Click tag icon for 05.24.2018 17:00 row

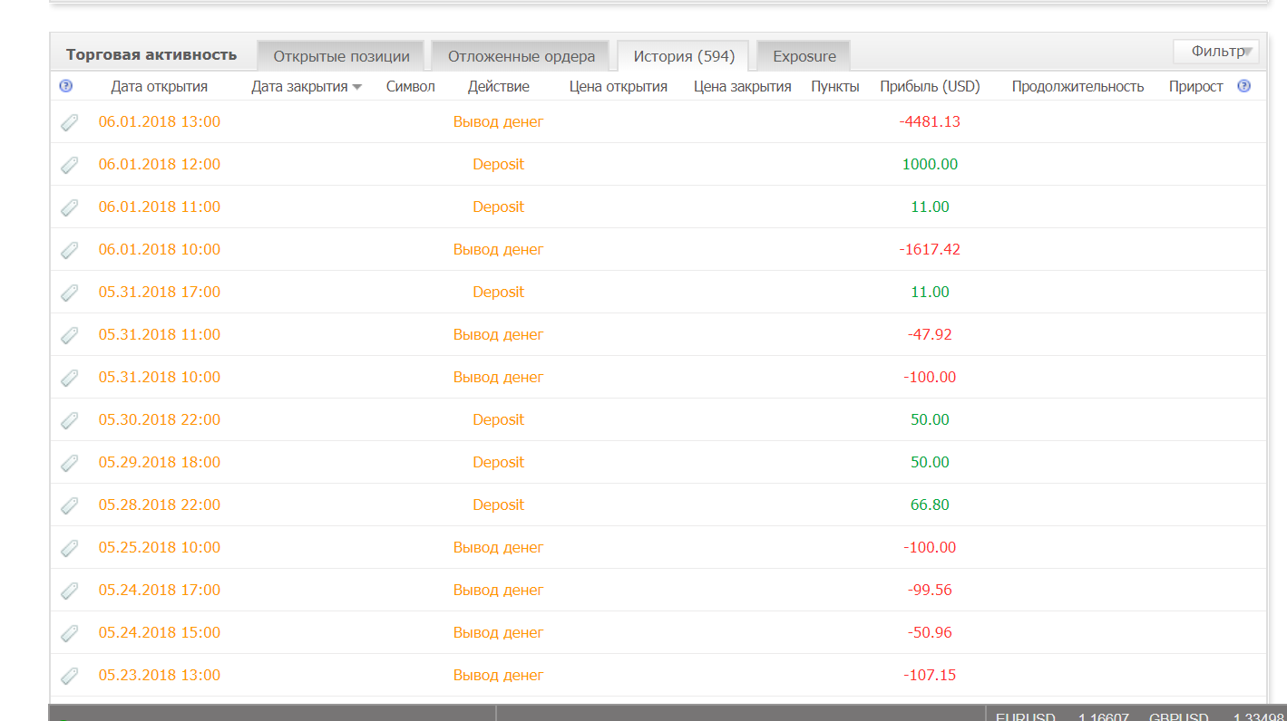pos(69,591)
